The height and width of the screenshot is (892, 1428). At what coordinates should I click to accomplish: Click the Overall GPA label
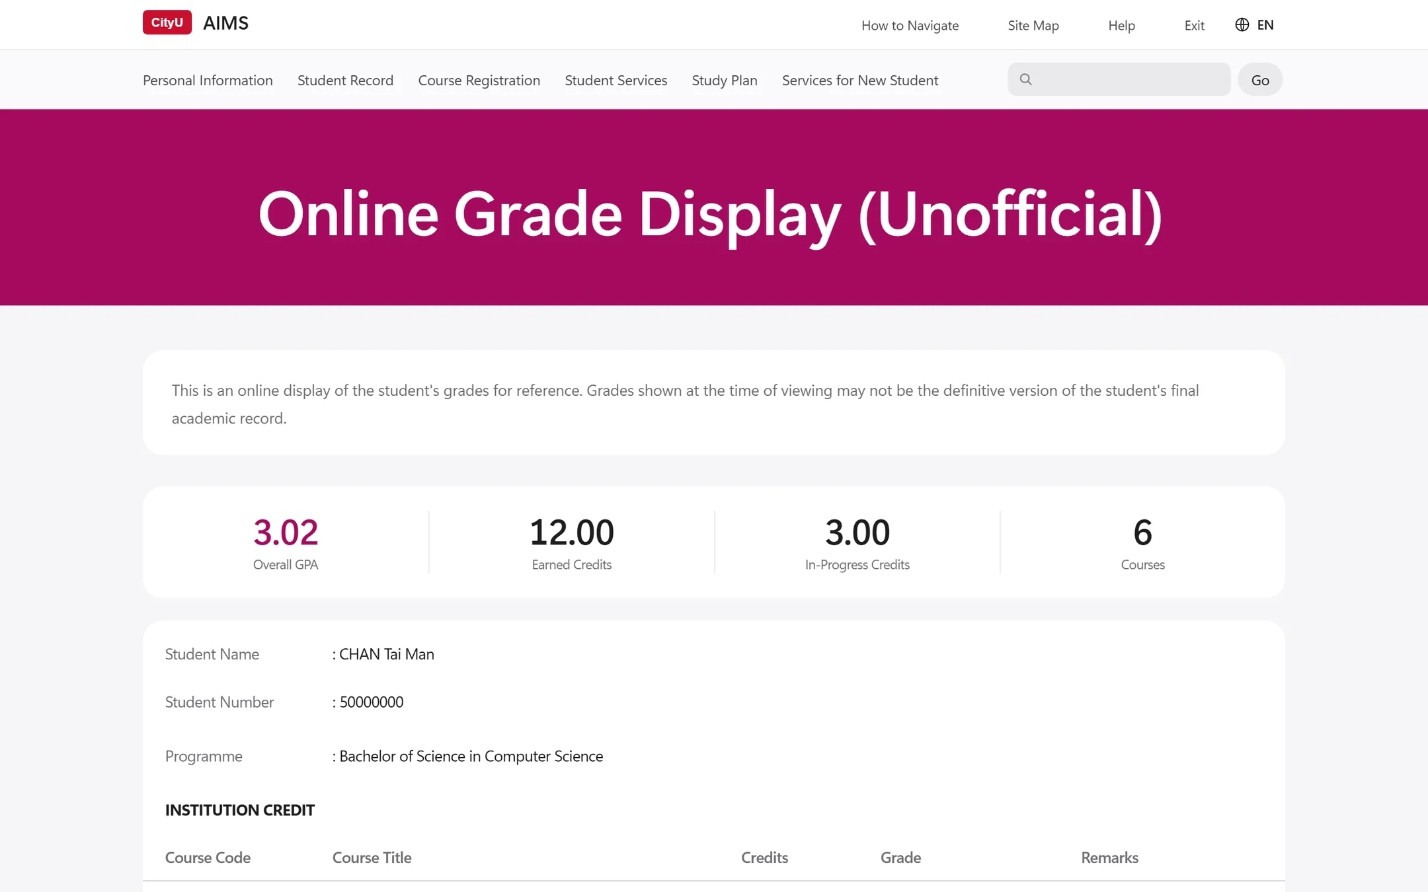tap(286, 565)
